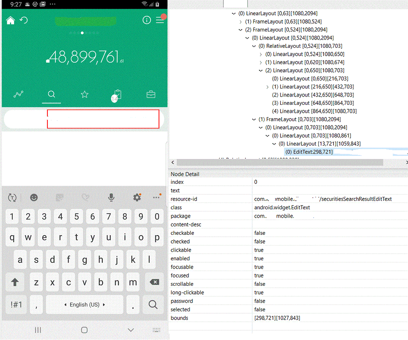Select the magnifier search tab
The height and width of the screenshot is (340, 408).
coord(51,94)
